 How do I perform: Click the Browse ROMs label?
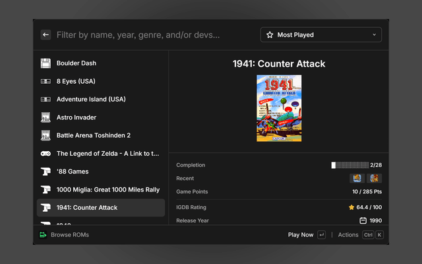pyautogui.click(x=70, y=235)
